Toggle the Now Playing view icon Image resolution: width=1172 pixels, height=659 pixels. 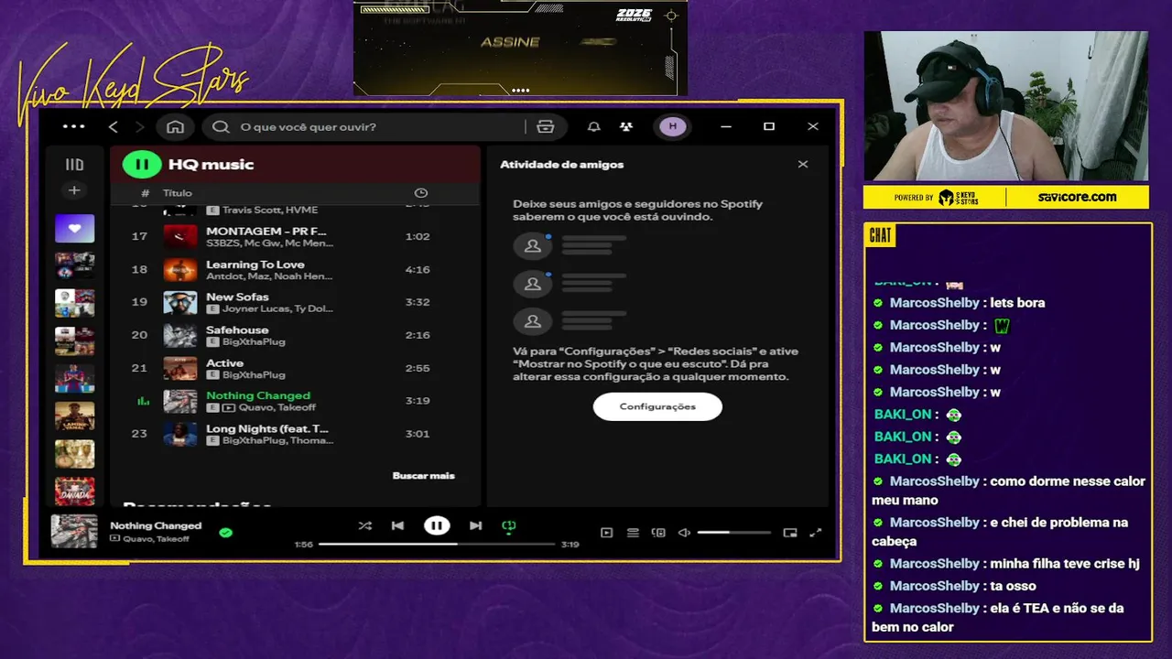[606, 533]
